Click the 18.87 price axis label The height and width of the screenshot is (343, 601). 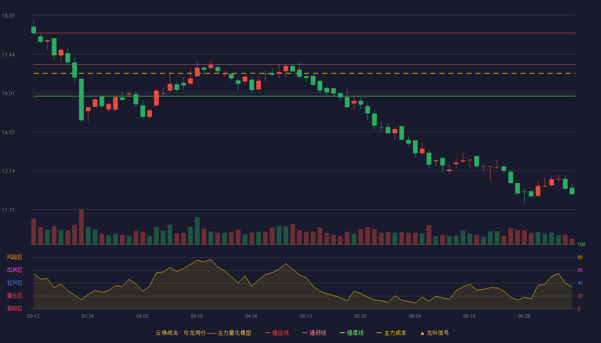tap(8, 16)
